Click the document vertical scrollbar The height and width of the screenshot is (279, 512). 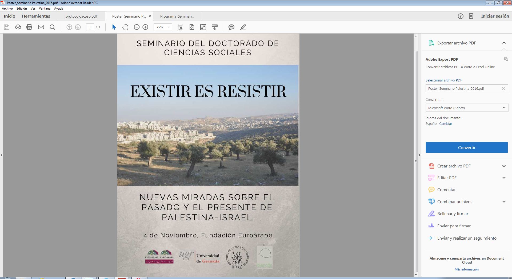point(416,160)
